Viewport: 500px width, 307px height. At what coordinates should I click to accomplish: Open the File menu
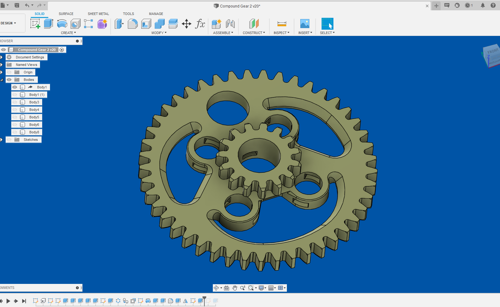coord(4,5)
